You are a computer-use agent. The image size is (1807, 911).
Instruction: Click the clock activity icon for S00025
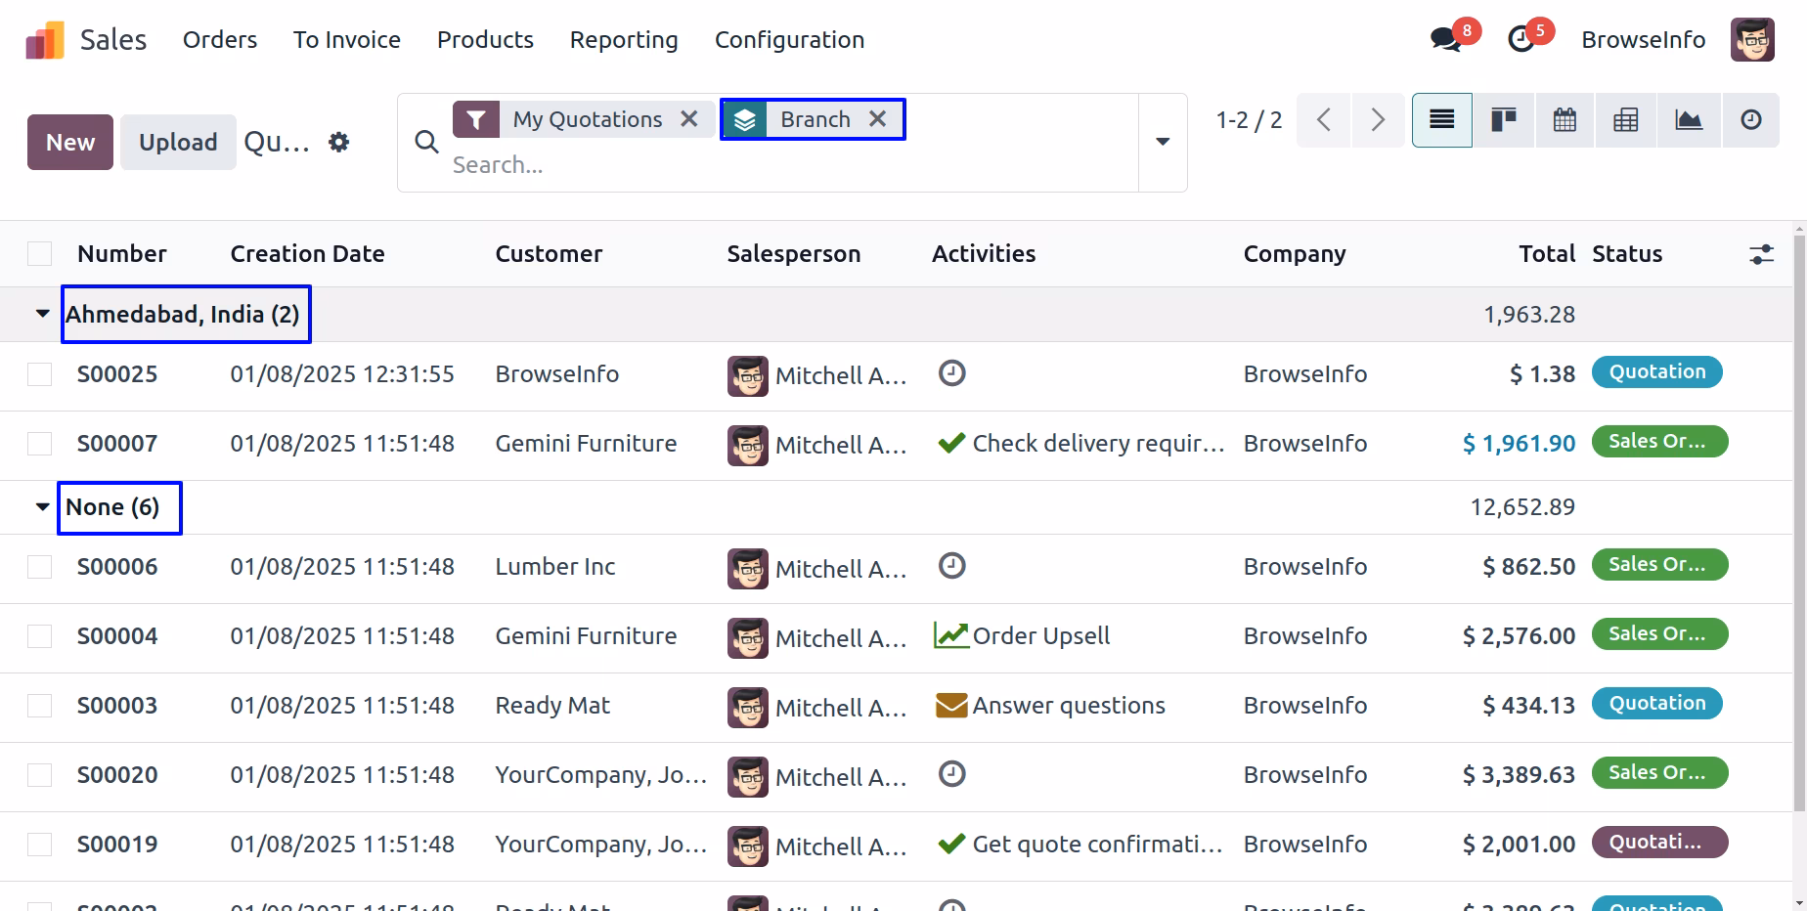tap(951, 373)
